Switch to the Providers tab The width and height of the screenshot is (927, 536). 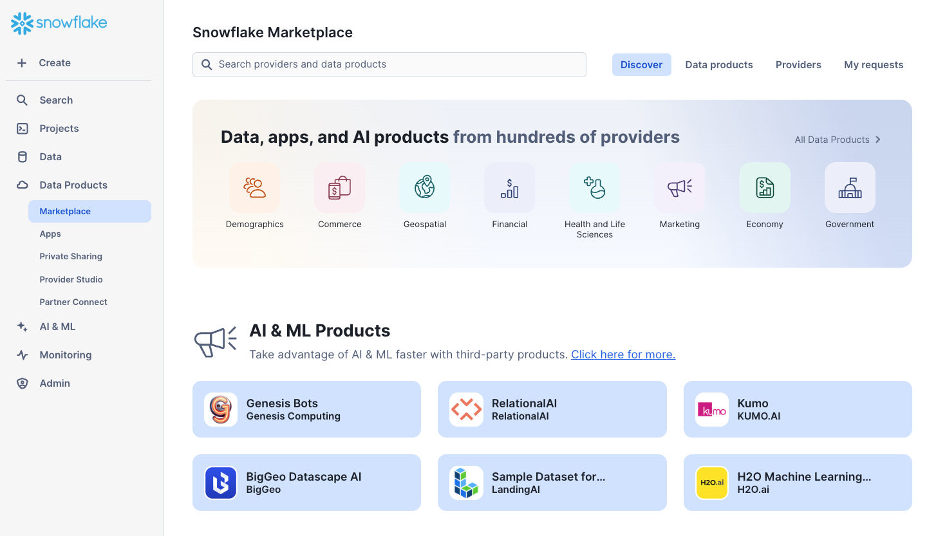(x=798, y=64)
